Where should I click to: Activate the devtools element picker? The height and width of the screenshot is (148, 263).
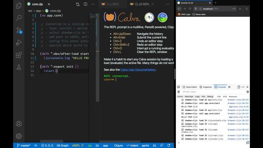point(178,87)
